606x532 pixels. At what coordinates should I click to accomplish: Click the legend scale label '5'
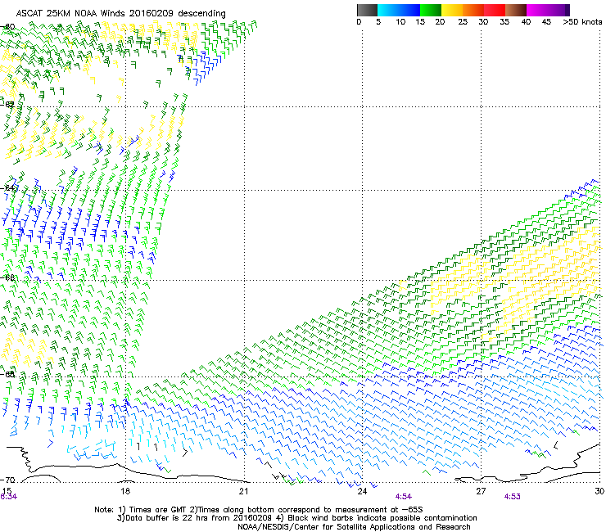click(378, 22)
